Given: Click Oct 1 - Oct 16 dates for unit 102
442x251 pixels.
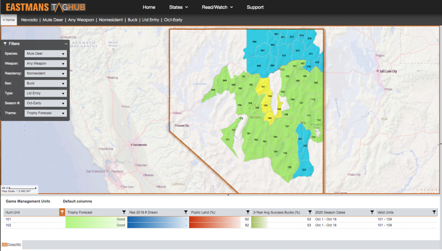Looking at the screenshot, I should point(325,225).
